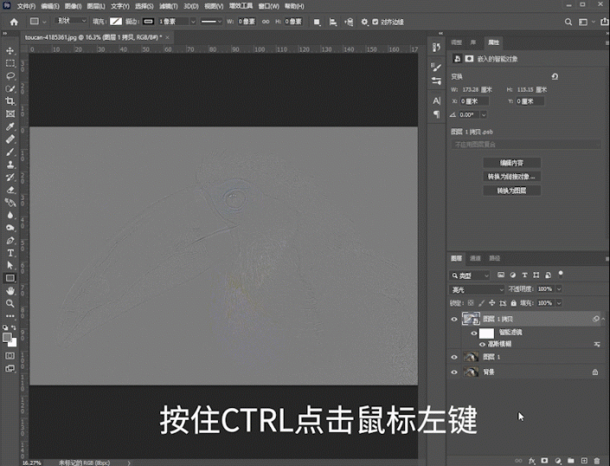
Task: Open the fill color swatch
Action: point(116,22)
